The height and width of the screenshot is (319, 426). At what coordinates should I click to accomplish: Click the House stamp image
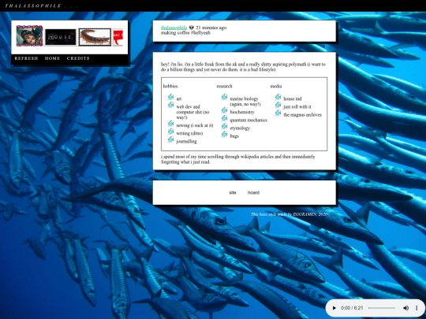pos(61,37)
